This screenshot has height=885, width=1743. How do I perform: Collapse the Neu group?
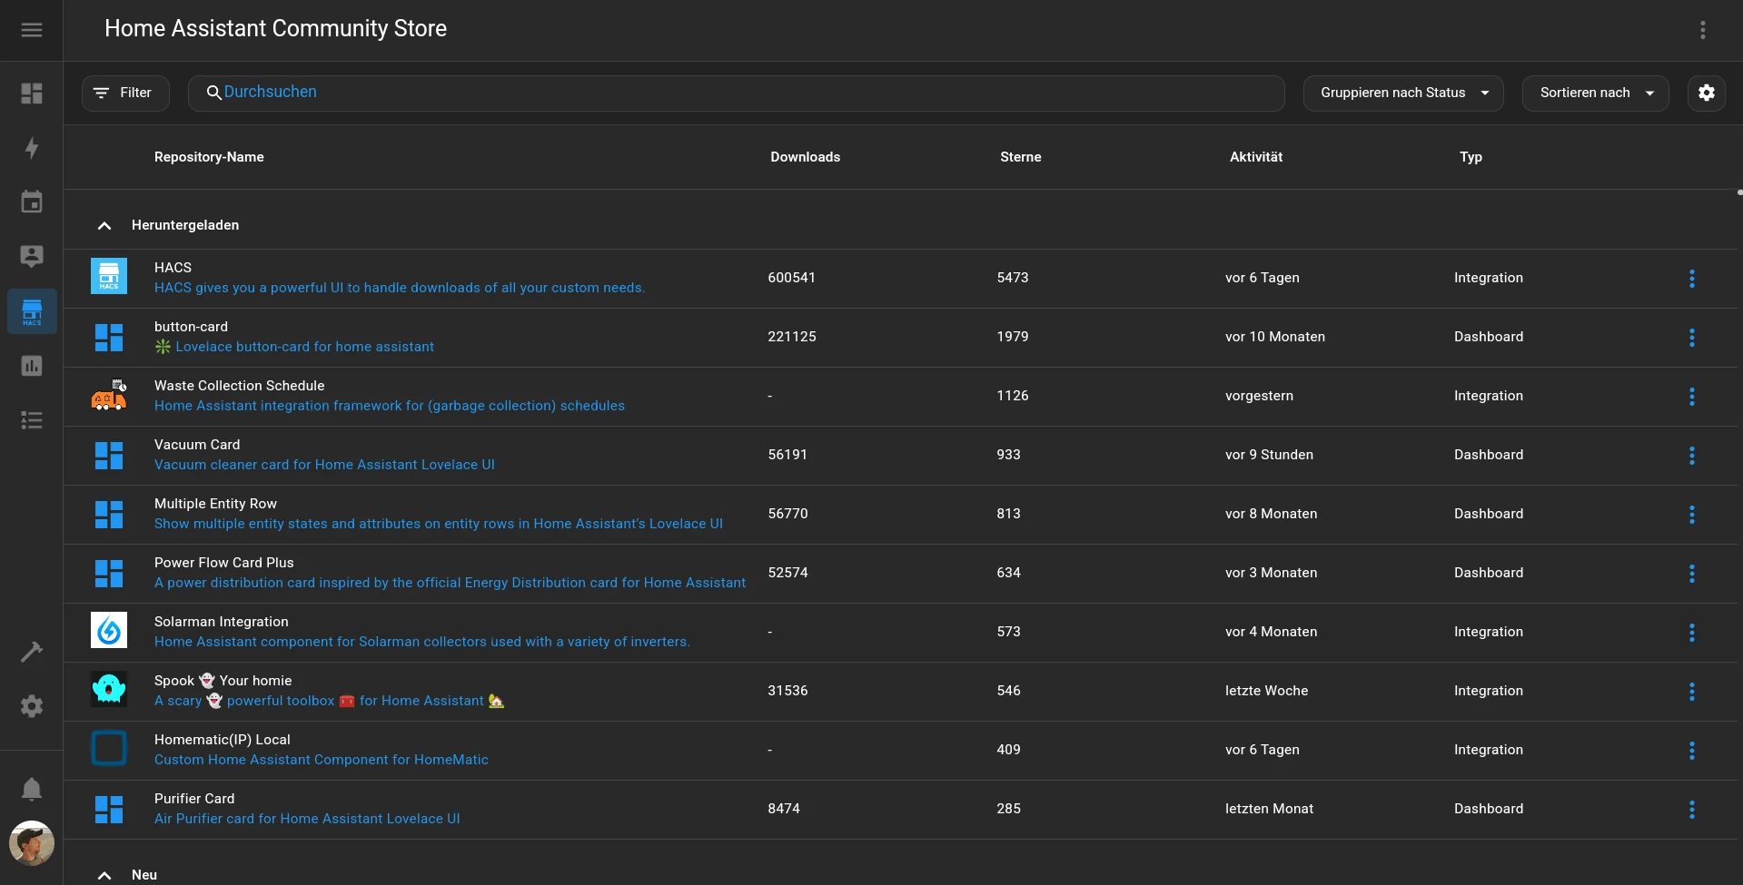(x=104, y=875)
